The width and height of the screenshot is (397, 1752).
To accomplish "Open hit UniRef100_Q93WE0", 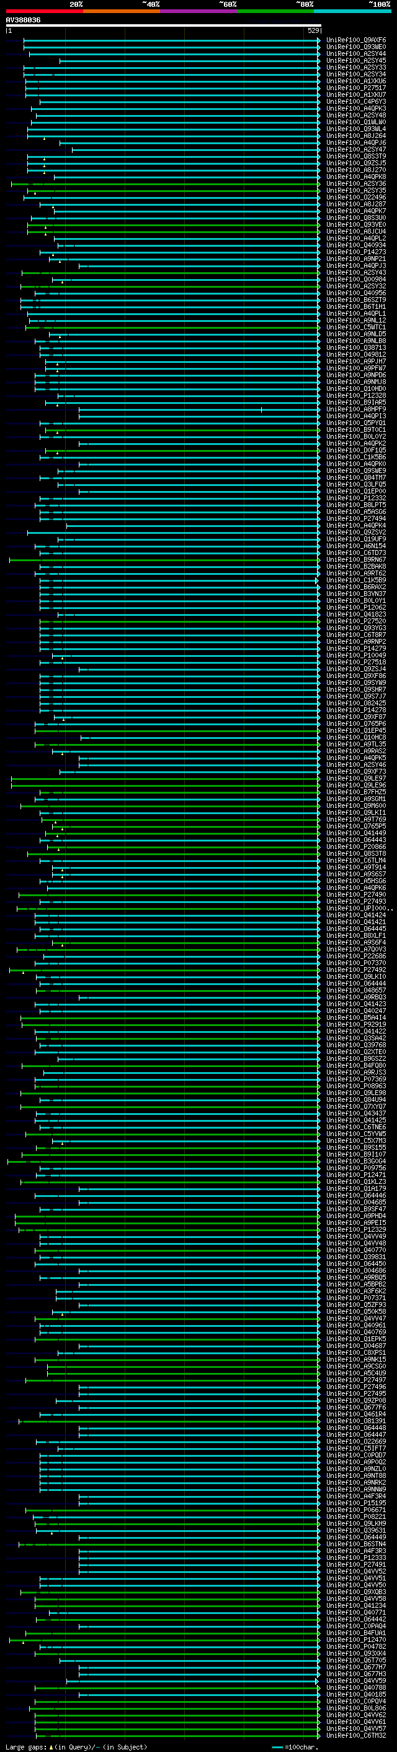I will point(356,47).
